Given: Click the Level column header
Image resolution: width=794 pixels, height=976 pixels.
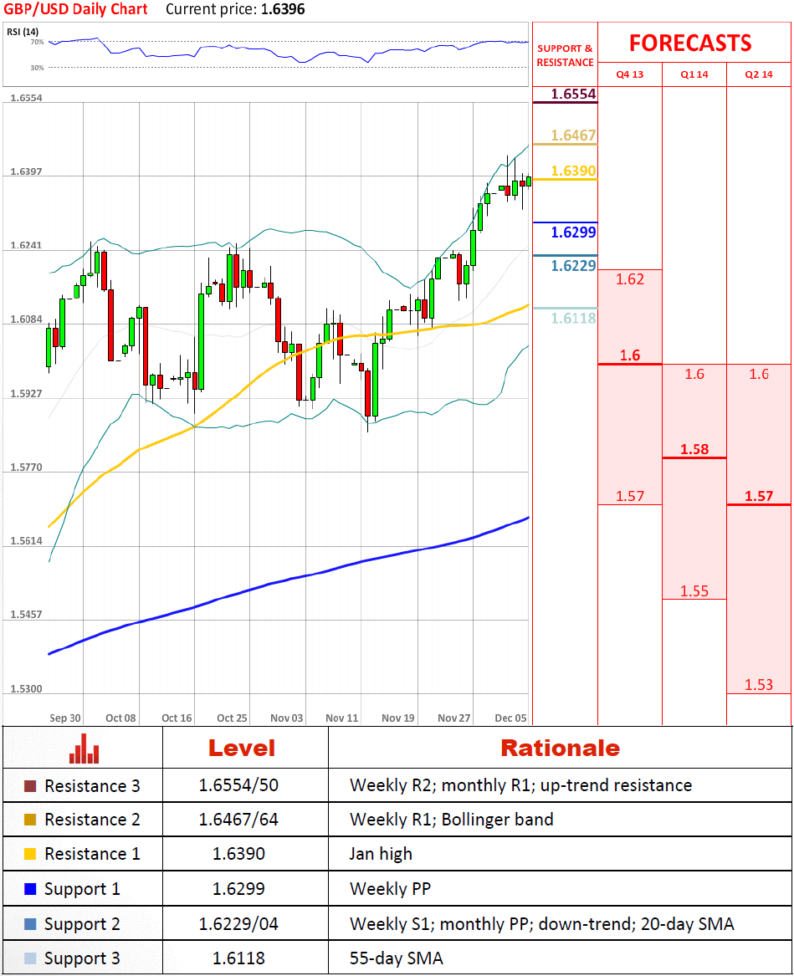Looking at the screenshot, I should click(x=242, y=749).
